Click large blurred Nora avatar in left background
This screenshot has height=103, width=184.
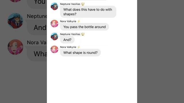click(15, 47)
